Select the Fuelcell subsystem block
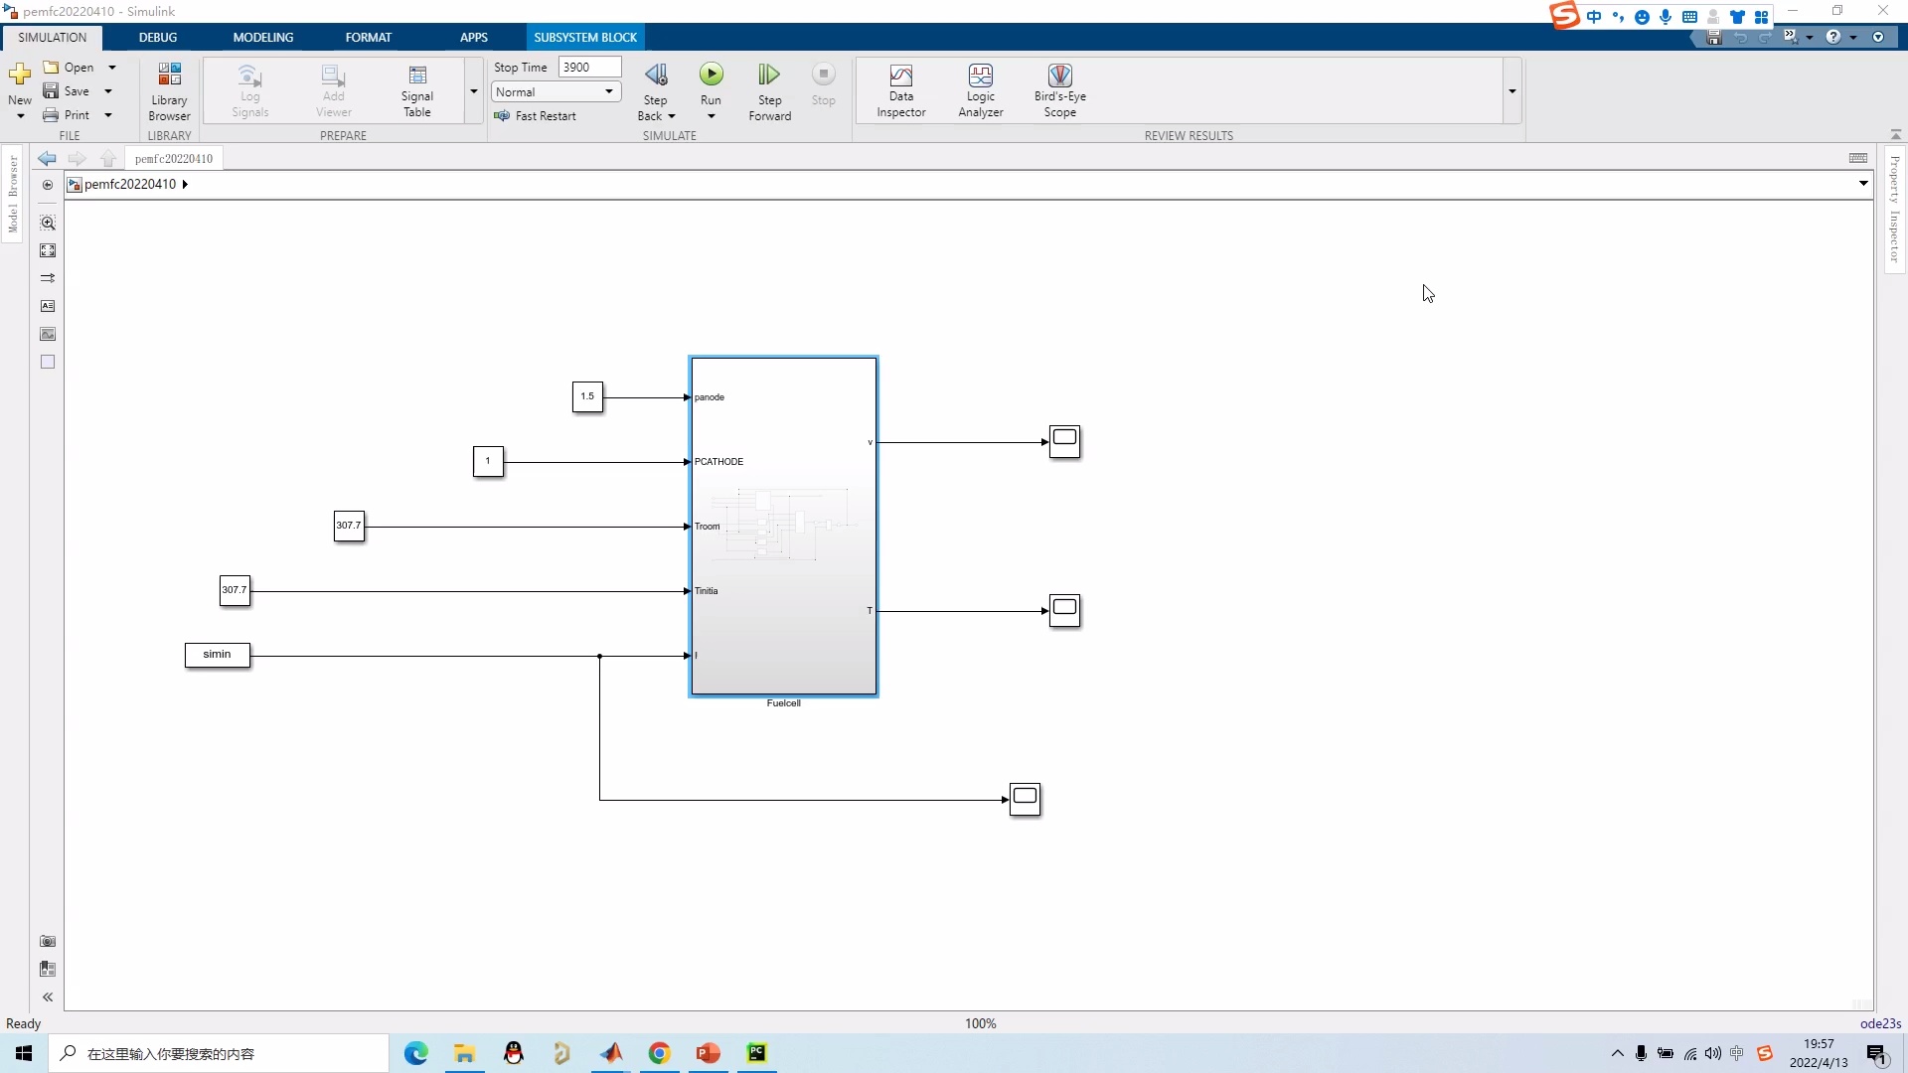1908x1073 pixels. (x=783, y=616)
